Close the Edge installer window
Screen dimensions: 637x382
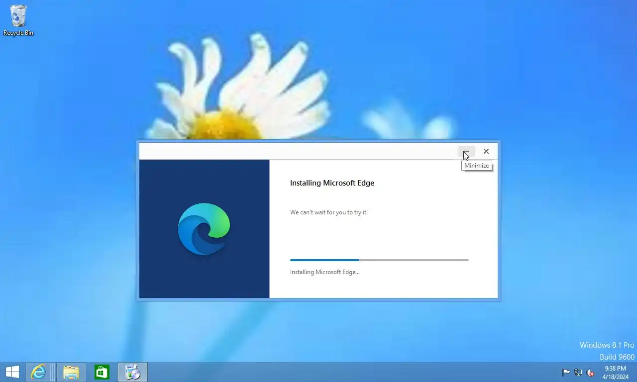click(486, 151)
